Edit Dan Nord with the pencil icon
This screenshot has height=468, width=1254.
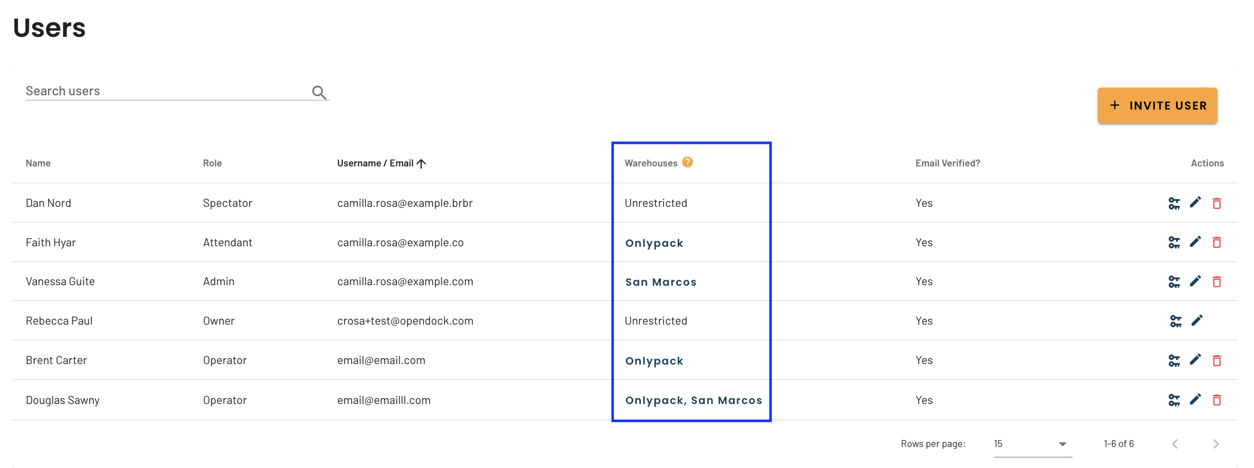[1196, 203]
